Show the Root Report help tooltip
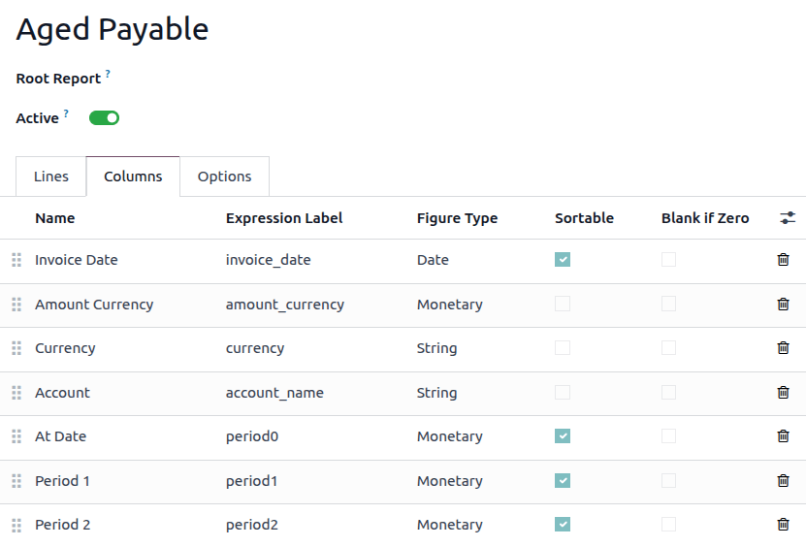 click(108, 75)
